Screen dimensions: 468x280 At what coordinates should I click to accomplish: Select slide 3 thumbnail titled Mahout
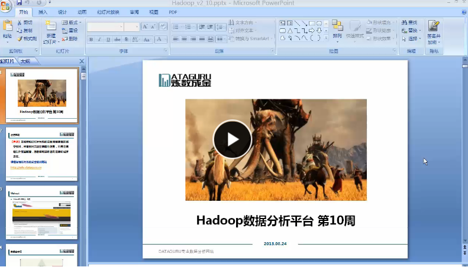[x=41, y=213]
